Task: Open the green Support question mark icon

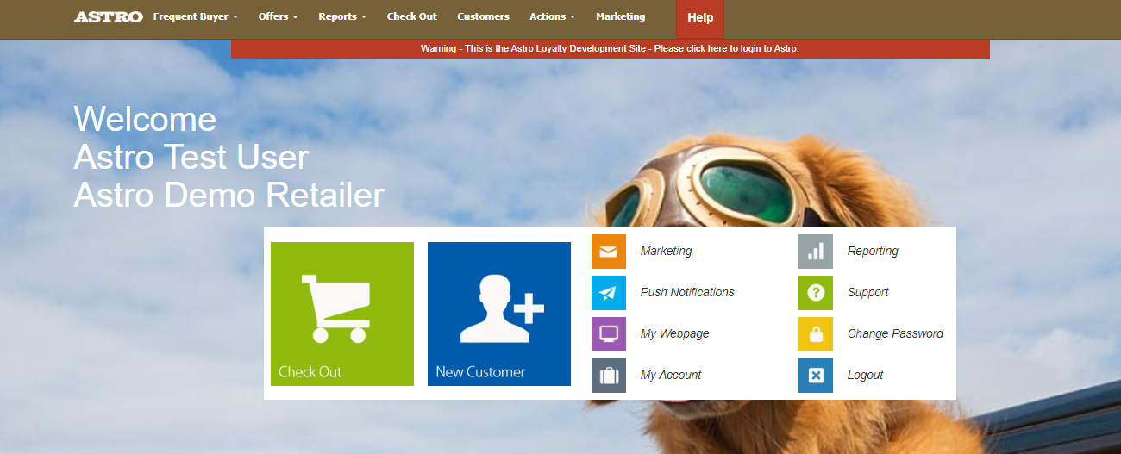Action: click(815, 293)
